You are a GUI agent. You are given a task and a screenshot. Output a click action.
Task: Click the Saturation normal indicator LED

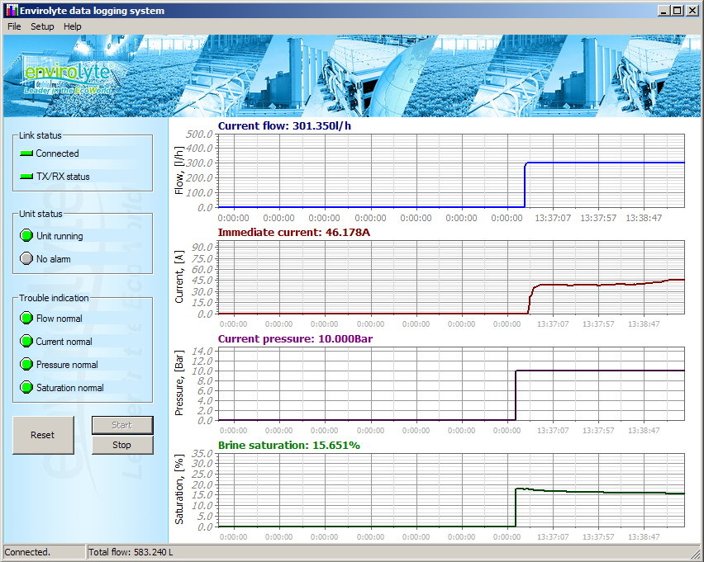[26, 388]
